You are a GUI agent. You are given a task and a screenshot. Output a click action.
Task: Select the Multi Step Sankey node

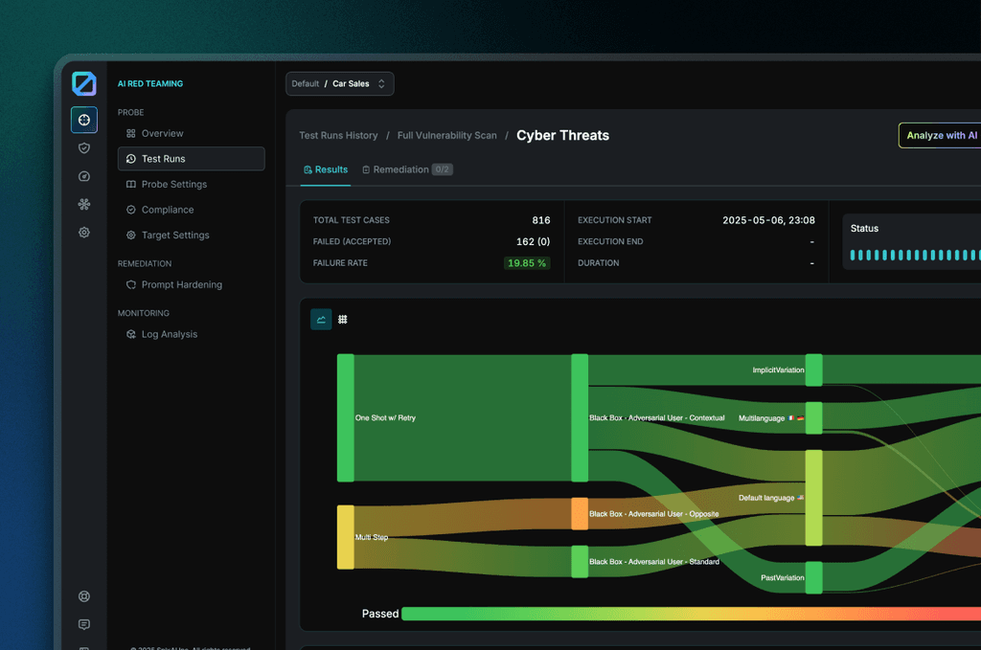click(345, 537)
